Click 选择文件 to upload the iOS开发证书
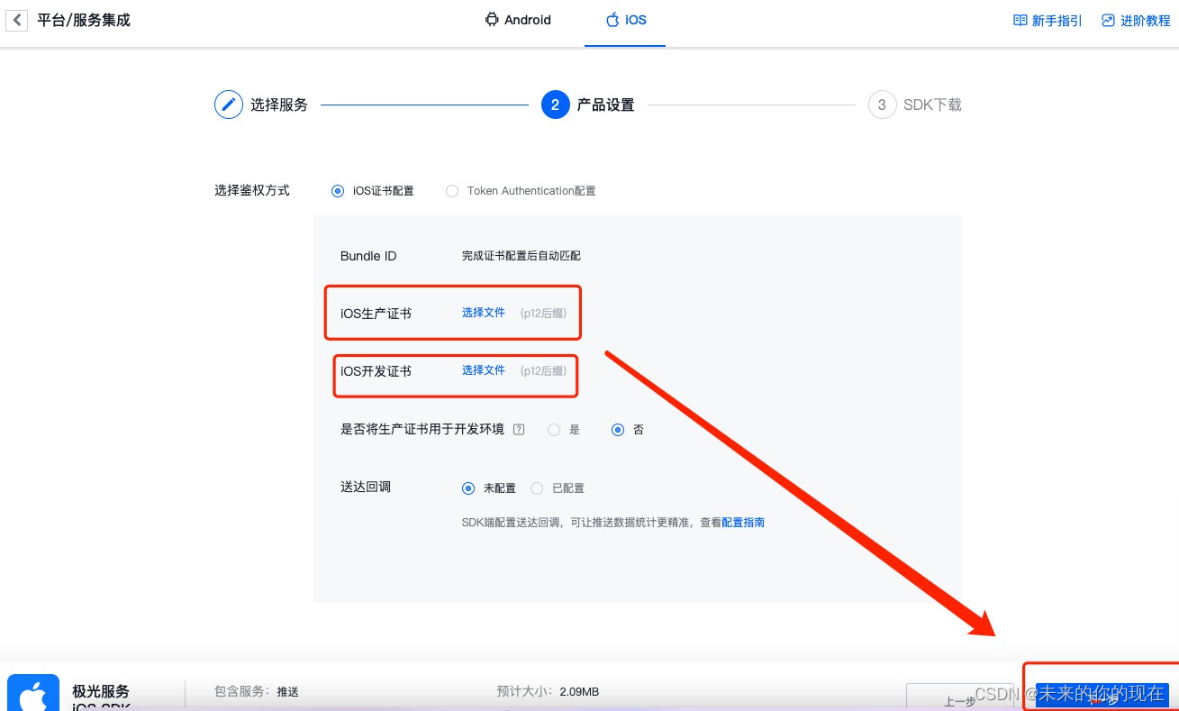 tap(484, 369)
